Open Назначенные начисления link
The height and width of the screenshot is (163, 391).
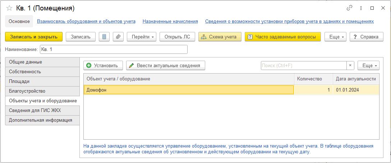pos(170,22)
